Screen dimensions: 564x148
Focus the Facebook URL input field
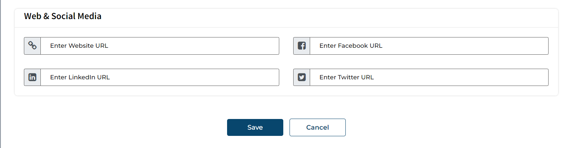(429, 46)
